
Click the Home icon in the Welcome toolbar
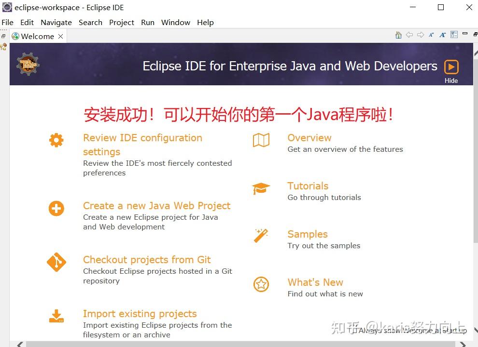398,35
